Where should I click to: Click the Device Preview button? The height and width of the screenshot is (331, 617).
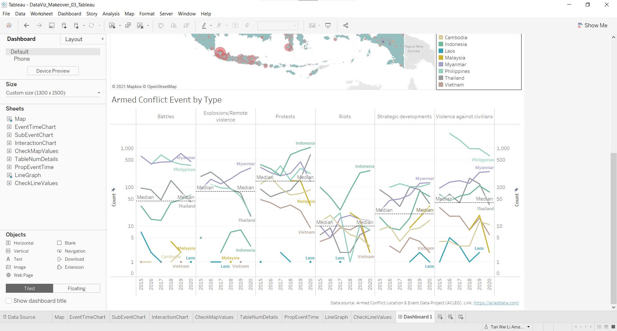pos(53,71)
